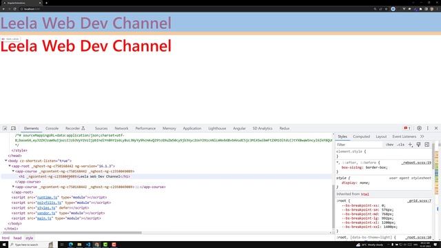Viewport: 441px width, 248px height.
Task: Open the Lighthouse tab
Action: pos(217,128)
